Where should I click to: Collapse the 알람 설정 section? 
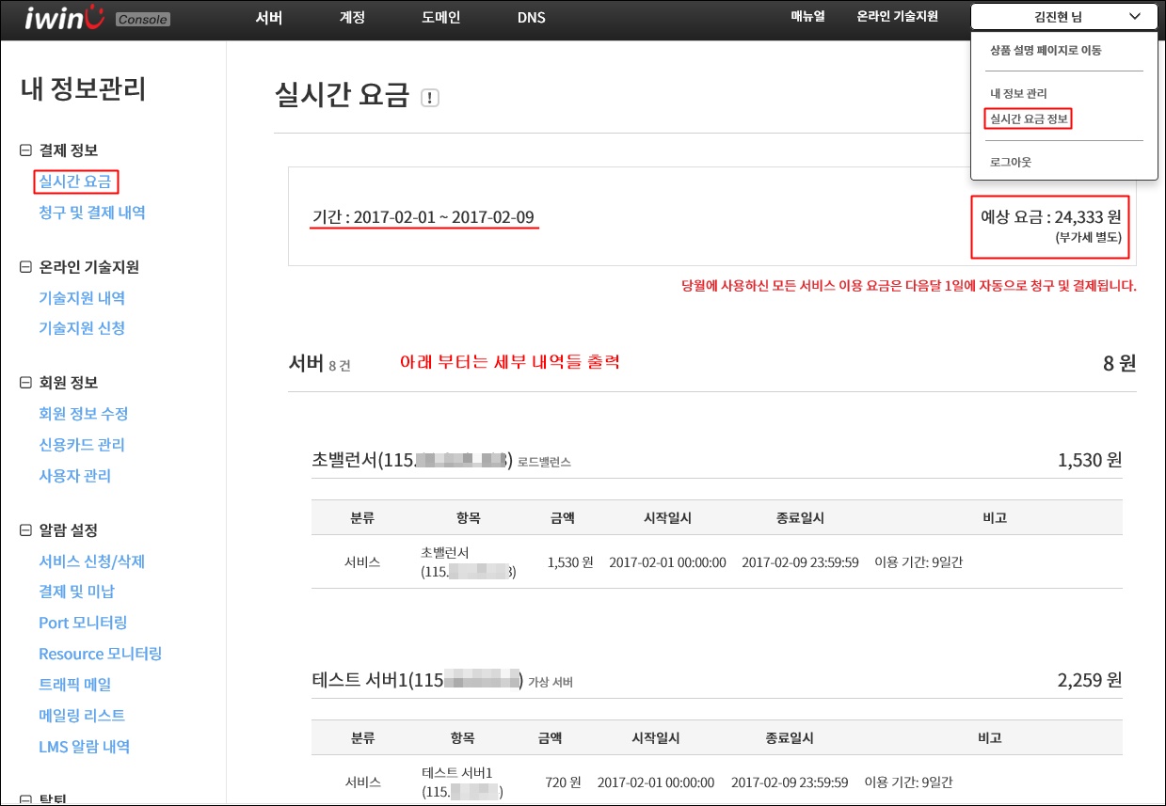[25, 530]
